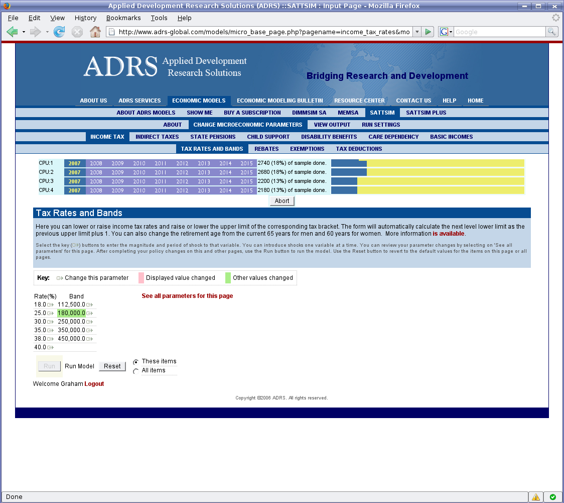Switch to the REBATES tab
Image resolution: width=564 pixels, height=503 pixels.
click(x=266, y=149)
